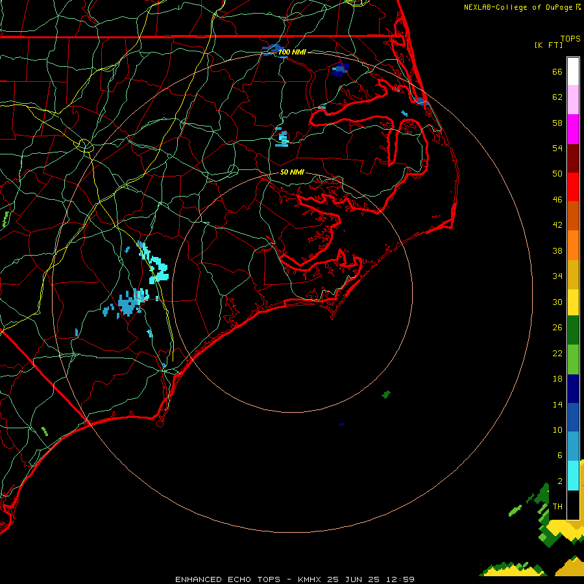Click the small green echo offshore southeast
This screenshot has width=584, height=584.
[386, 395]
